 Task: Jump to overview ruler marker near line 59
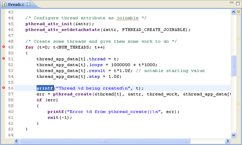(239, 103)
